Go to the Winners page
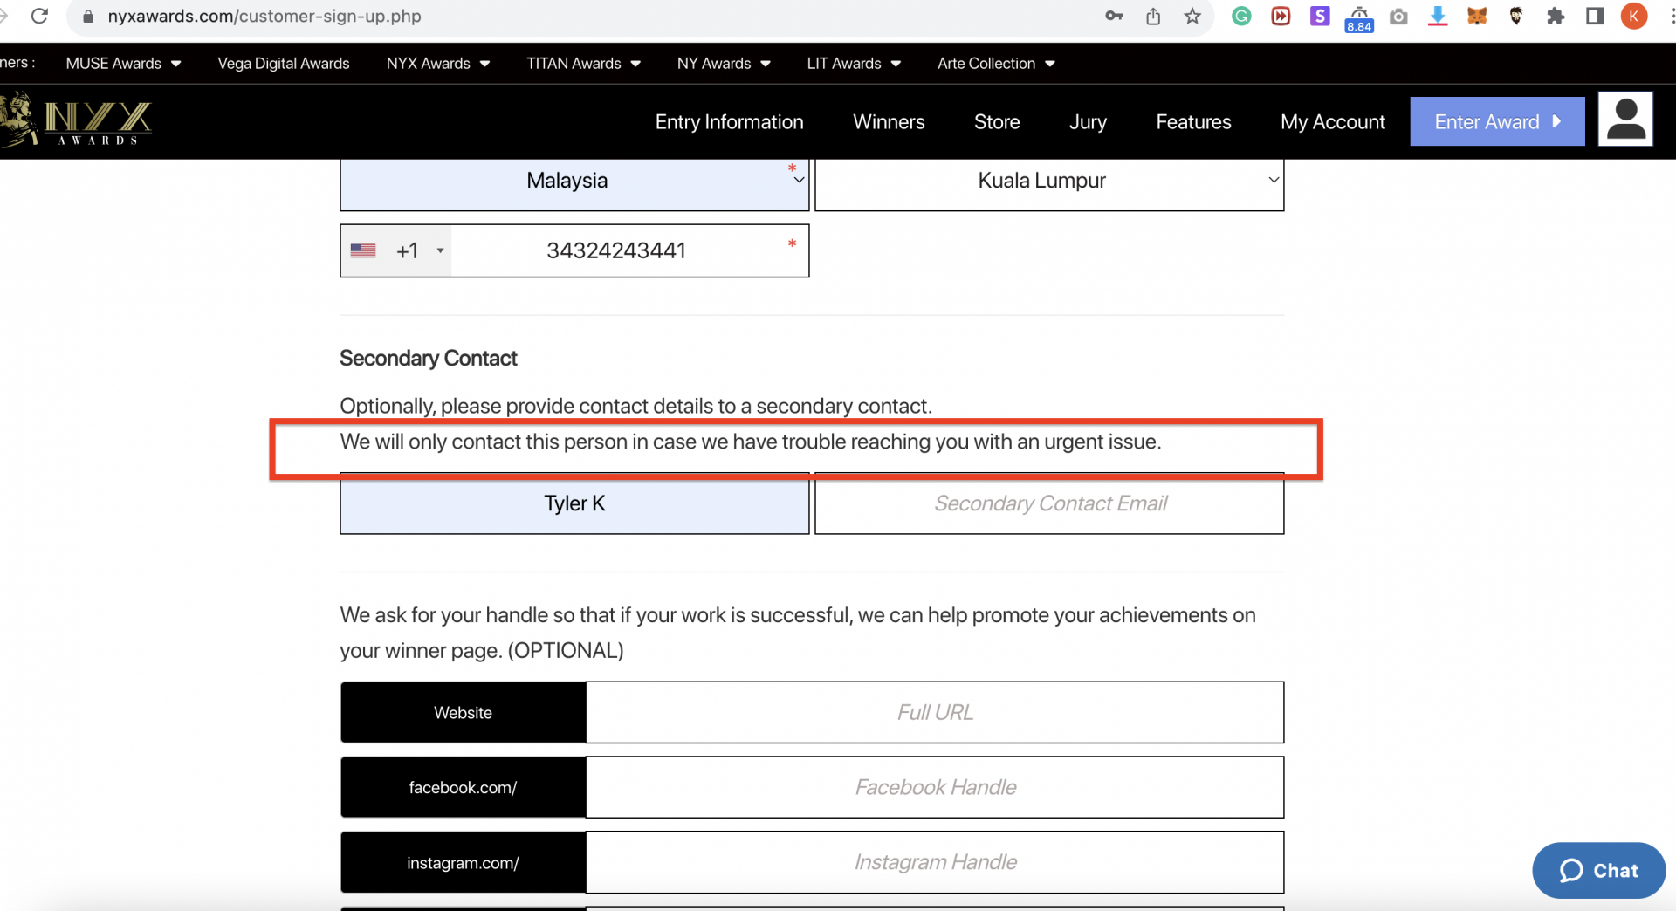Screen dimensions: 1676x911 (x=889, y=121)
